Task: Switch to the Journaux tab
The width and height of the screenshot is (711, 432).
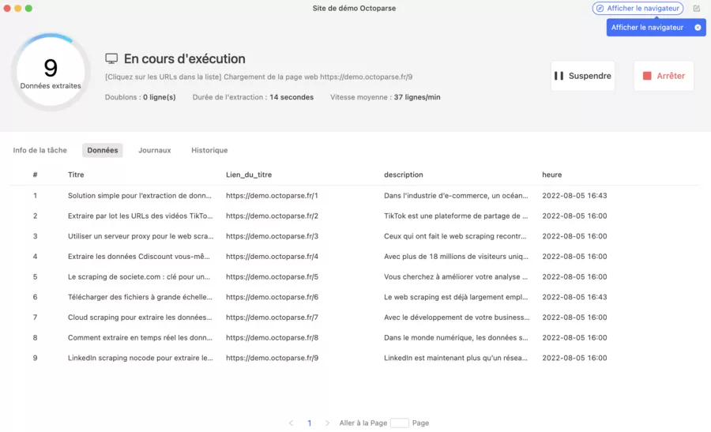Action: point(155,150)
